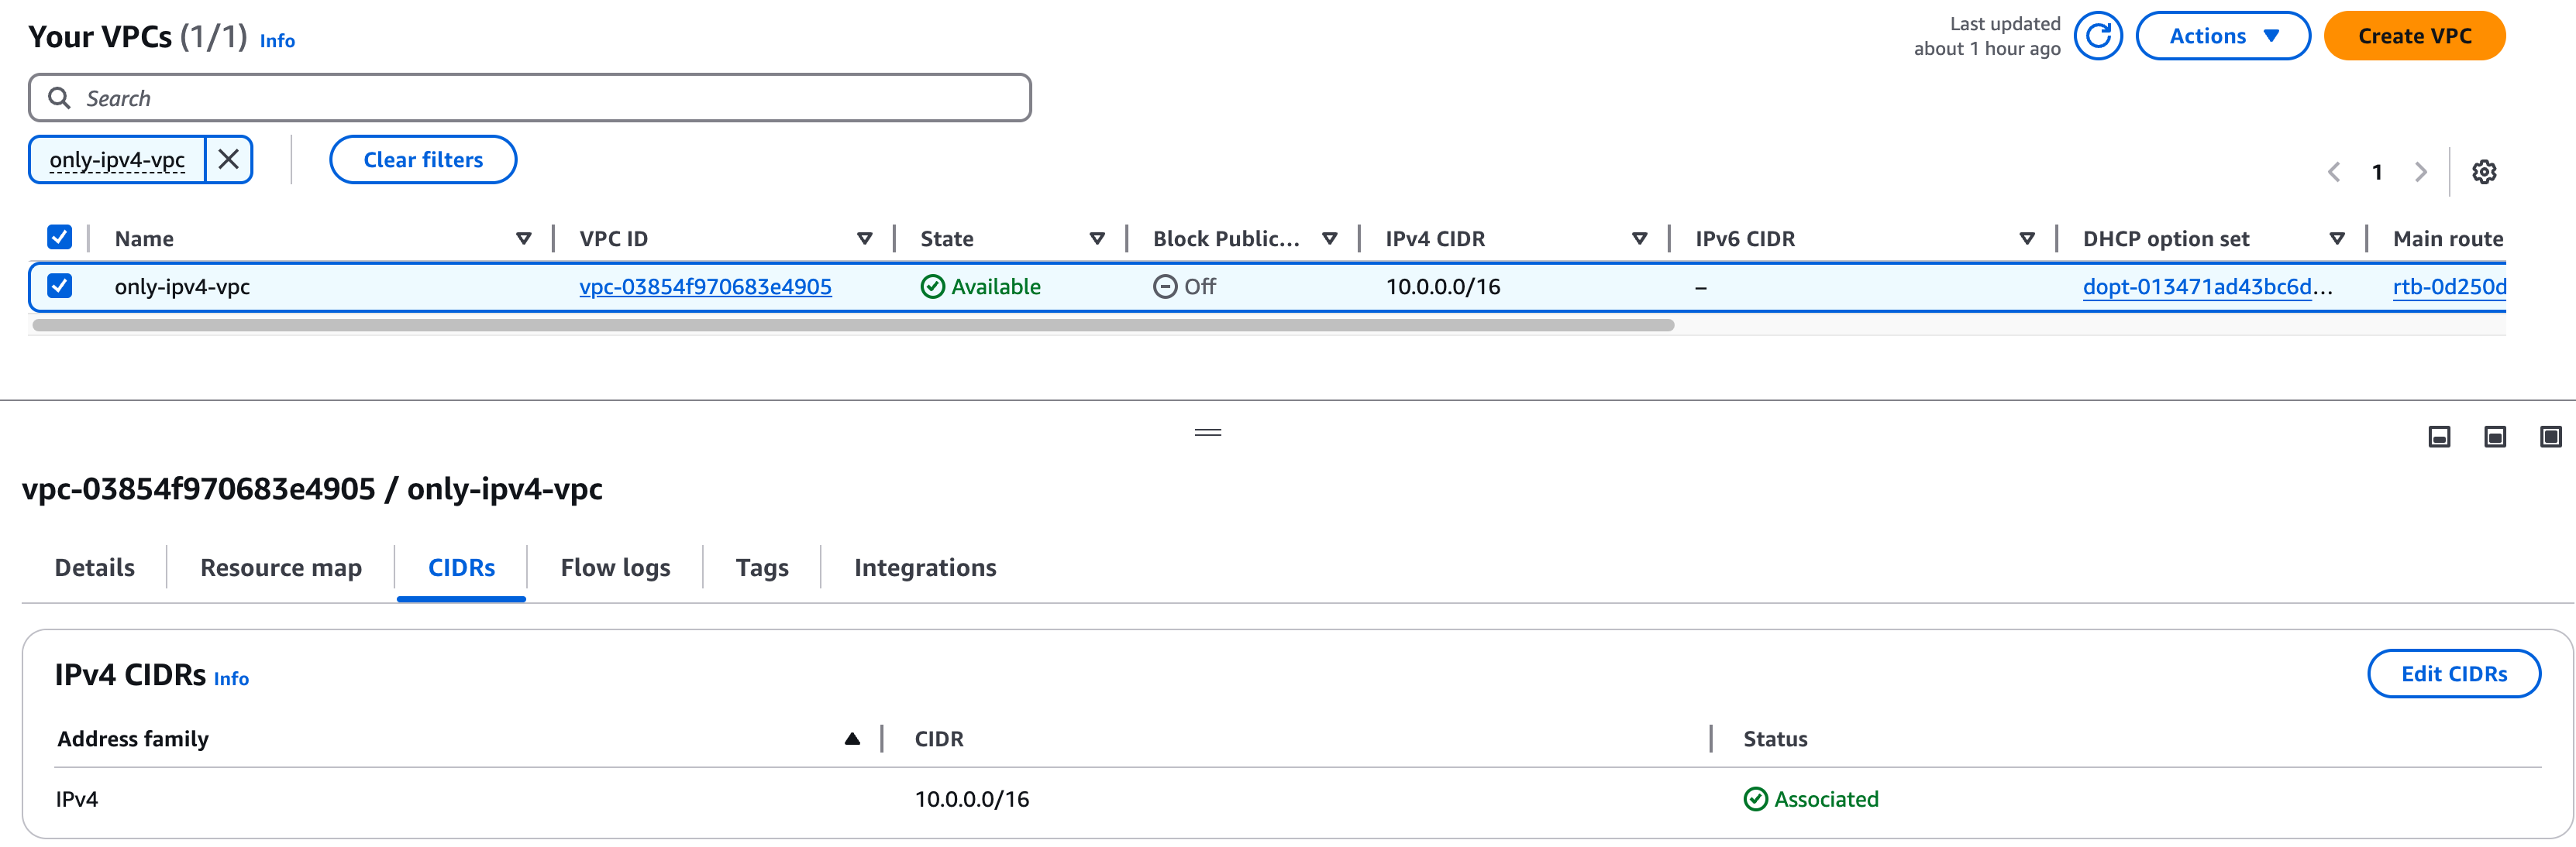This screenshot has height=847, width=2576.
Task: Click the only-ipv4-vpc filter token text
Action: coord(117,159)
